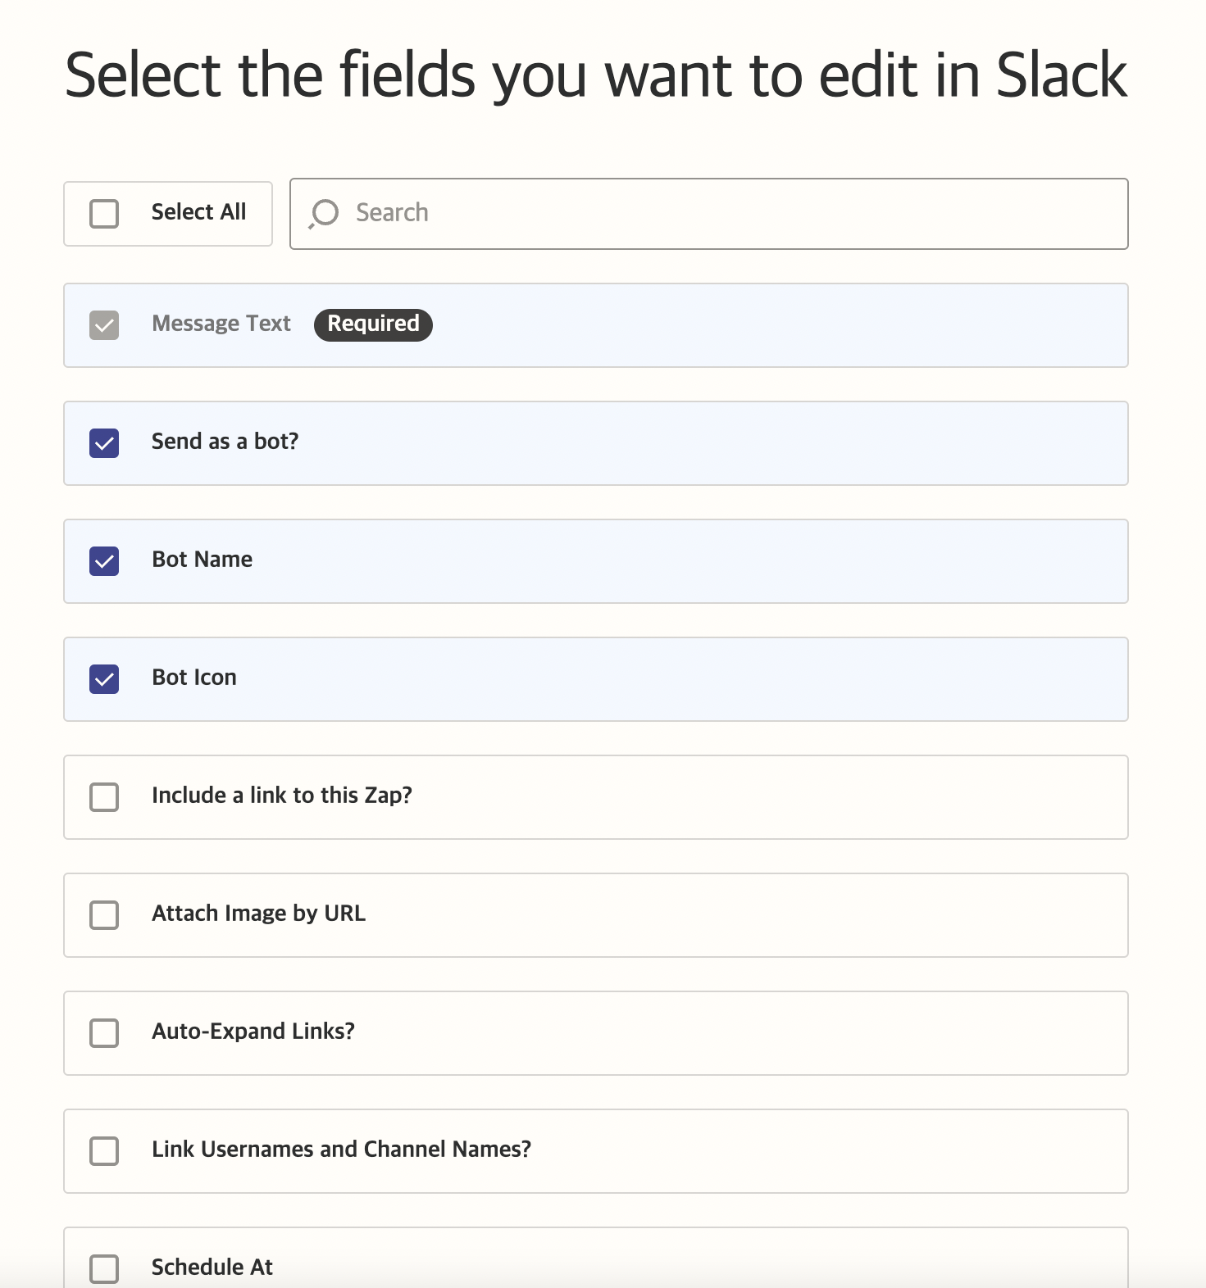The image size is (1206, 1288).
Task: Click the Message Text label
Action: tap(221, 324)
